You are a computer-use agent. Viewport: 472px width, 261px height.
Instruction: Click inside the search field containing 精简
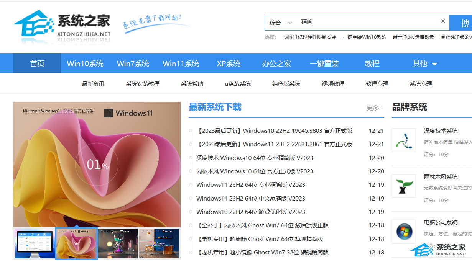click(x=368, y=22)
